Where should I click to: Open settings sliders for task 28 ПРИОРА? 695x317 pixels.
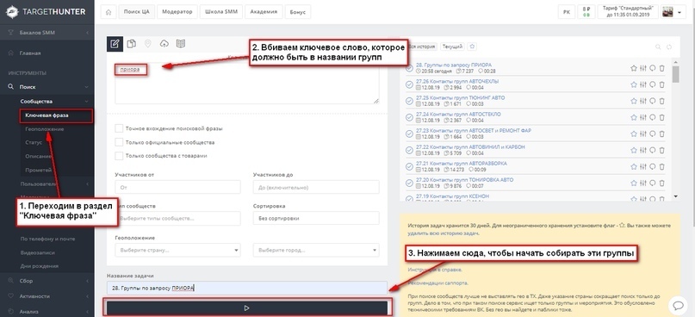643,68
